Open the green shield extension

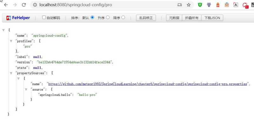click(x=200, y=5)
